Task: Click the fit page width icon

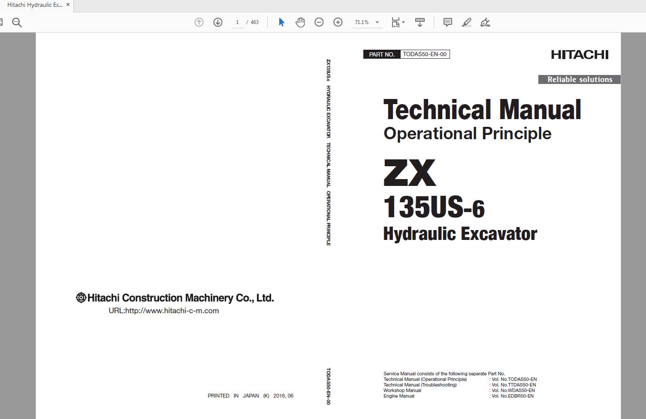Action: [395, 22]
